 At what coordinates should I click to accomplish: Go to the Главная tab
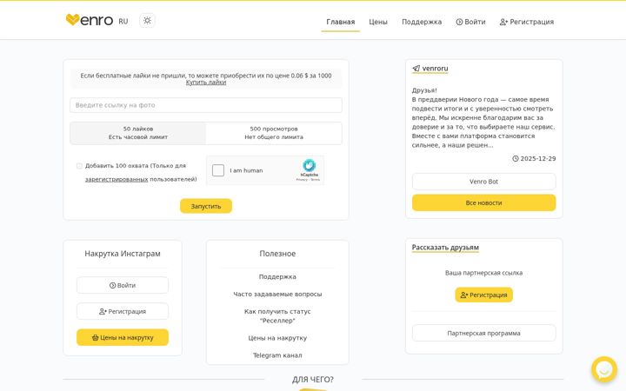(341, 22)
